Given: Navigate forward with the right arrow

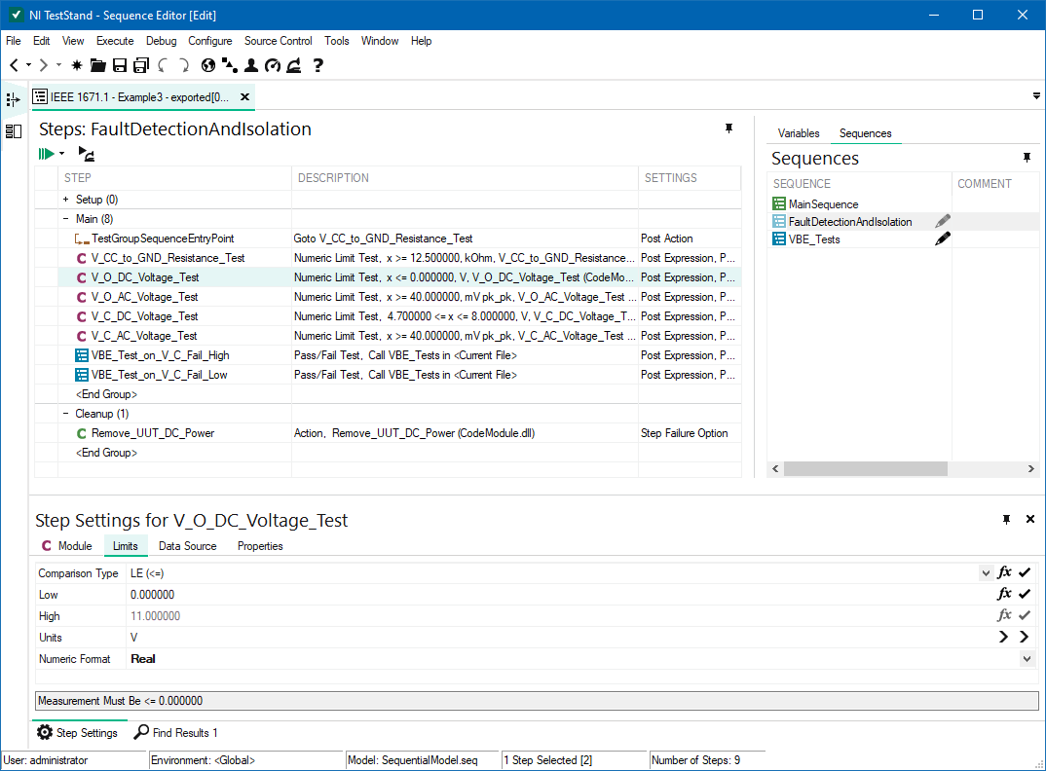Looking at the screenshot, I should pyautogui.click(x=44, y=65).
